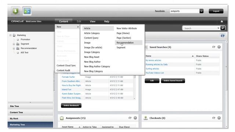The height and width of the screenshot is (132, 235).
Task: Sort Saved Searches by Name arrow
Action: click(192, 56)
